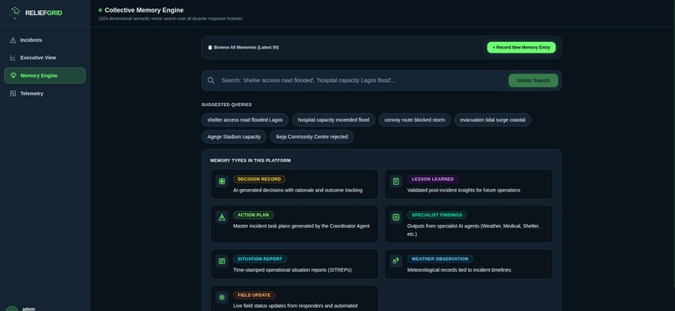
Task: Click the Memory Engine sidebar icon
Action: pyautogui.click(x=13, y=75)
